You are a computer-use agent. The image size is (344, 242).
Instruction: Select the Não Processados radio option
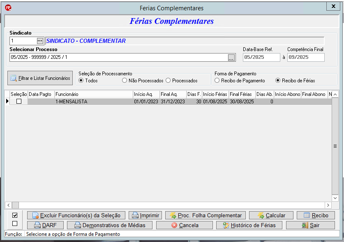coord(143,81)
